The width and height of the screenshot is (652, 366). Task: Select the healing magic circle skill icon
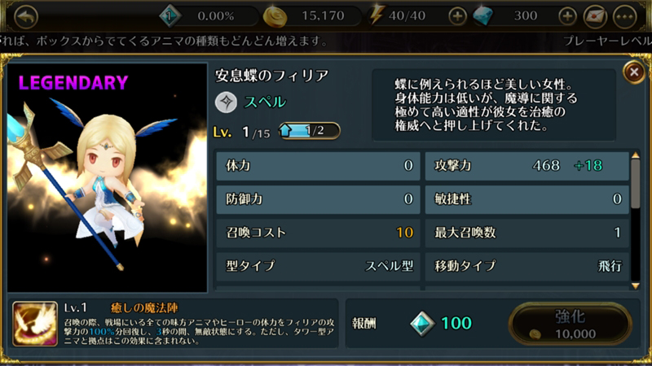[35, 324]
